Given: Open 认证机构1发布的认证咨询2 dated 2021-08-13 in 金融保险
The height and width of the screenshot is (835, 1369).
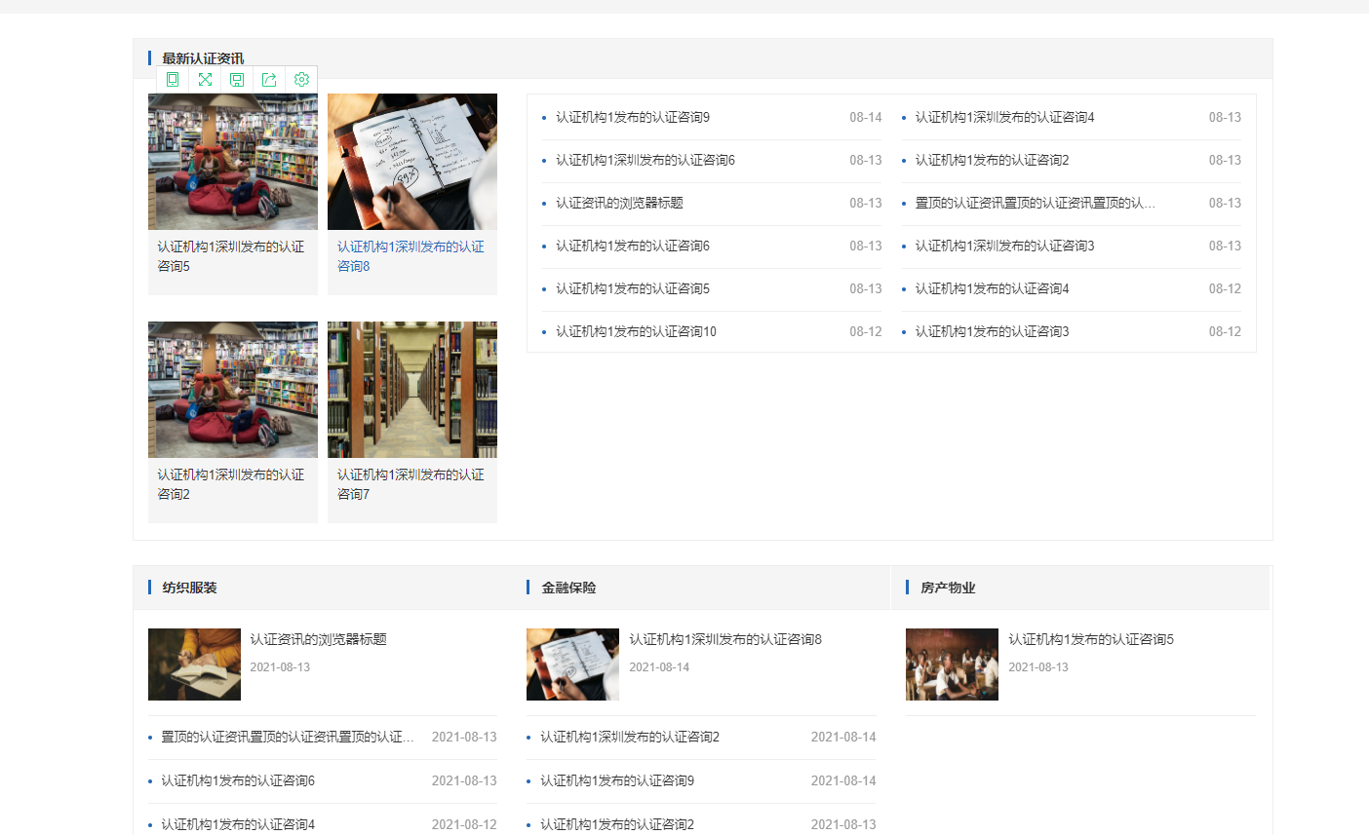Looking at the screenshot, I should 617,824.
